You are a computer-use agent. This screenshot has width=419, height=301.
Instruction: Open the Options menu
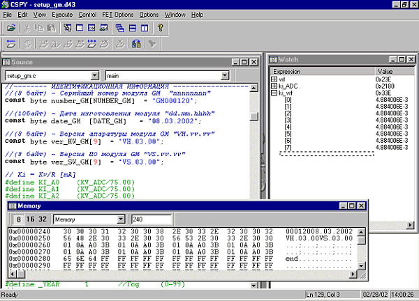coord(149,15)
